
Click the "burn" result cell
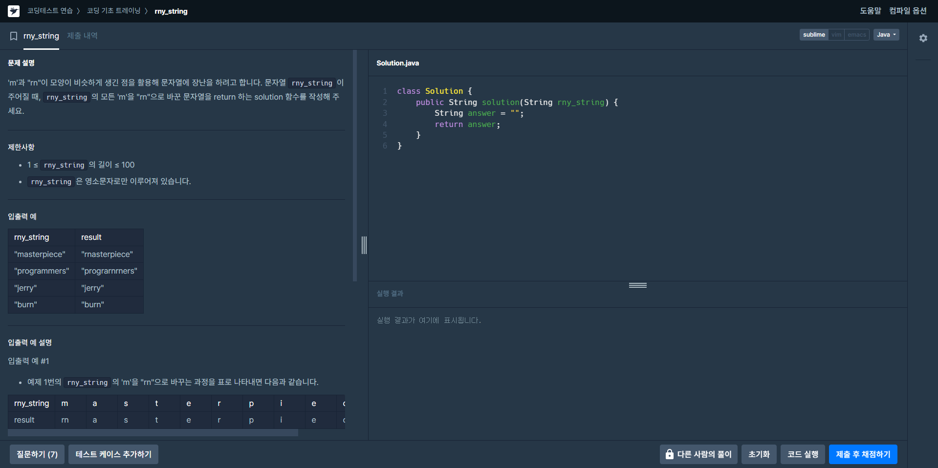pos(109,304)
